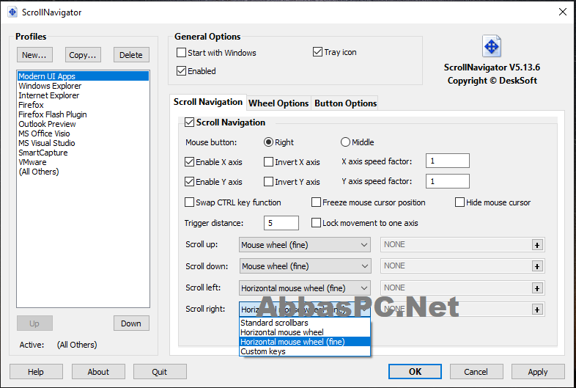Select the MS Office Visio profile
This screenshot has height=388, width=576.
[83, 133]
